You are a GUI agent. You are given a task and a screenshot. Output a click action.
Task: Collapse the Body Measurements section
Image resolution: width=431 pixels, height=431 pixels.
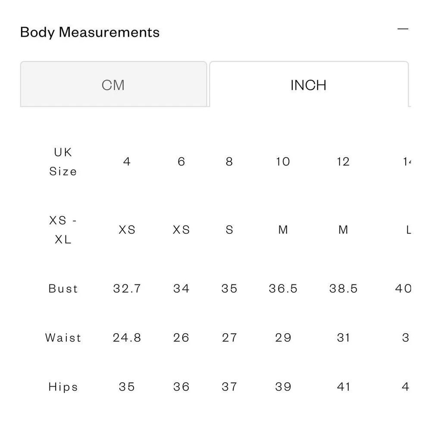(x=403, y=29)
